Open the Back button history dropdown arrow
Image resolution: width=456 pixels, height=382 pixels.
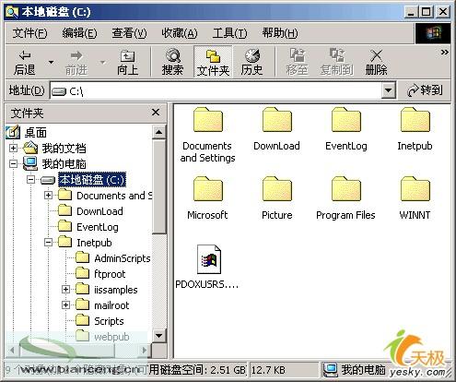point(51,63)
